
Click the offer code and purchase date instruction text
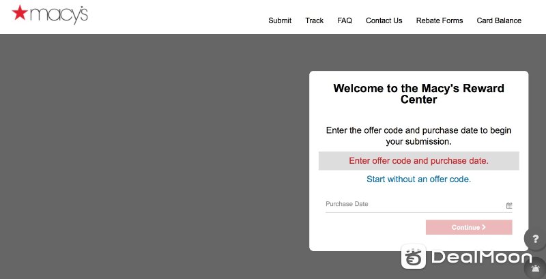[x=418, y=136]
